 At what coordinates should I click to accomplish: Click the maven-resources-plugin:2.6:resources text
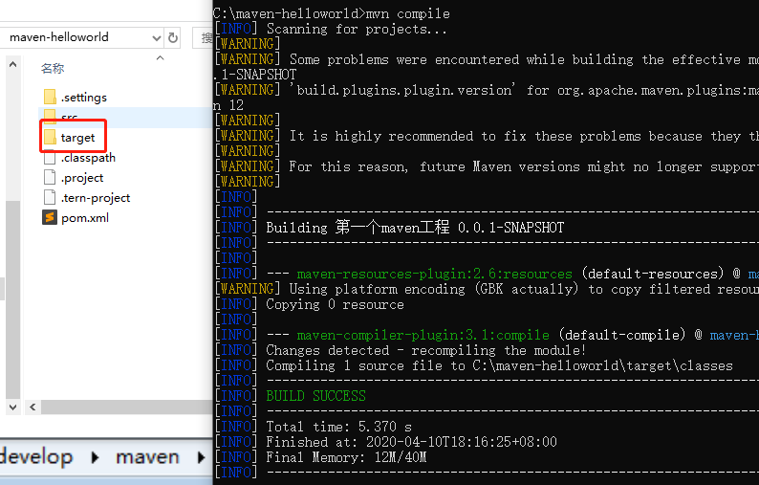[x=434, y=274]
